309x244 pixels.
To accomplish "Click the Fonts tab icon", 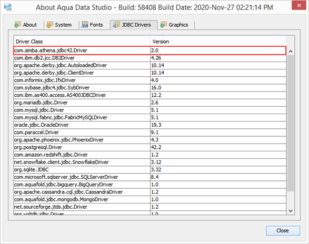I will 85,25.
